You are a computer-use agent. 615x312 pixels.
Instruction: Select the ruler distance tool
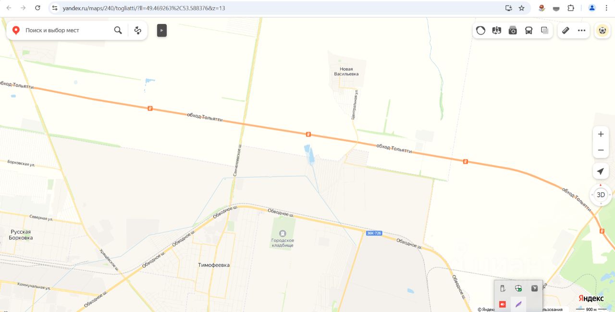566,30
